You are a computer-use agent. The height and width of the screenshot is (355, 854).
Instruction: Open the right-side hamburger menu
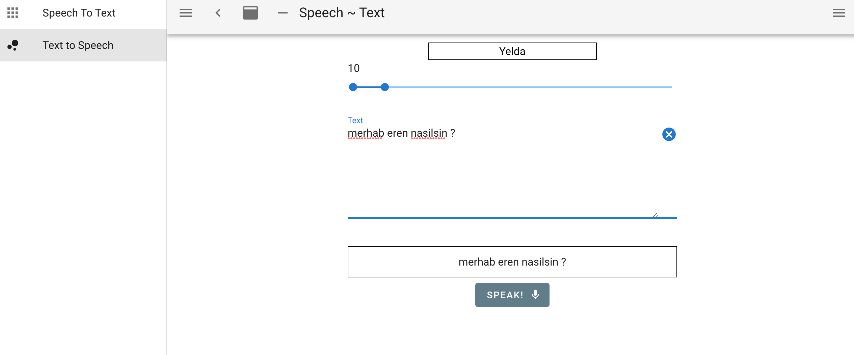(x=839, y=13)
